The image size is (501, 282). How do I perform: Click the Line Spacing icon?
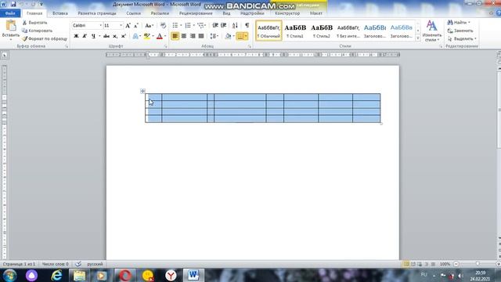coord(213,36)
